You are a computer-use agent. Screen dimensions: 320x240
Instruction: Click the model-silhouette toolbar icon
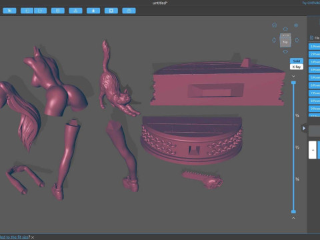93,11
